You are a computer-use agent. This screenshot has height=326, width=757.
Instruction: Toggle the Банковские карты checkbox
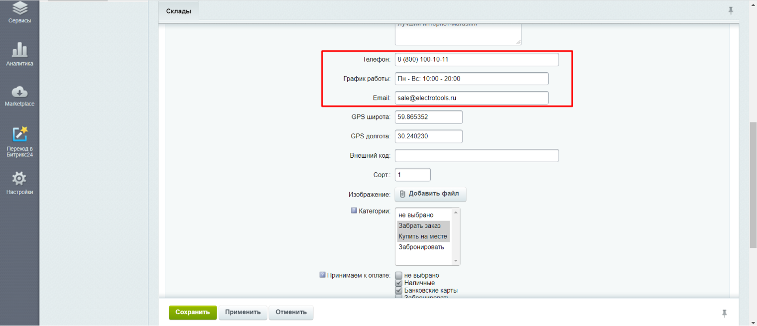tap(398, 290)
